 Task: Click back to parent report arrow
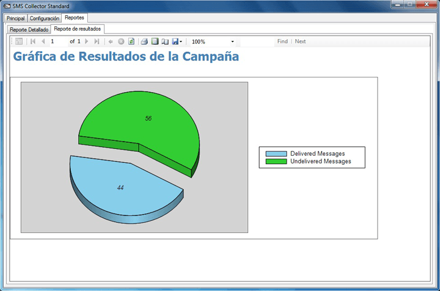point(111,41)
